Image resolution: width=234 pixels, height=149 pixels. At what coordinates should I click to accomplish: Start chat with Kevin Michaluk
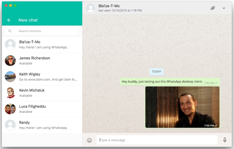pyautogui.click(x=43, y=93)
